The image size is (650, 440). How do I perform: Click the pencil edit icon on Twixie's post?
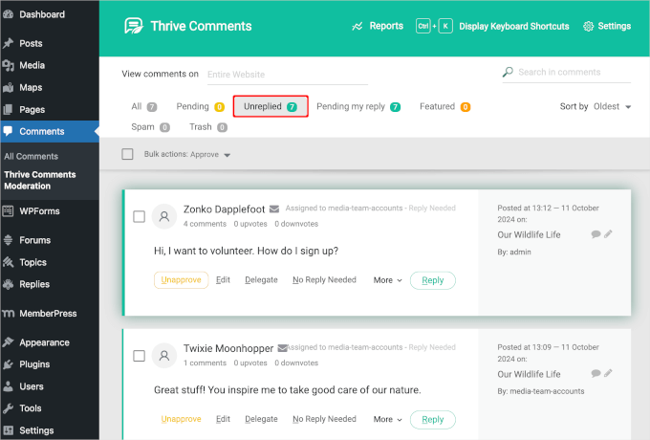[608, 373]
